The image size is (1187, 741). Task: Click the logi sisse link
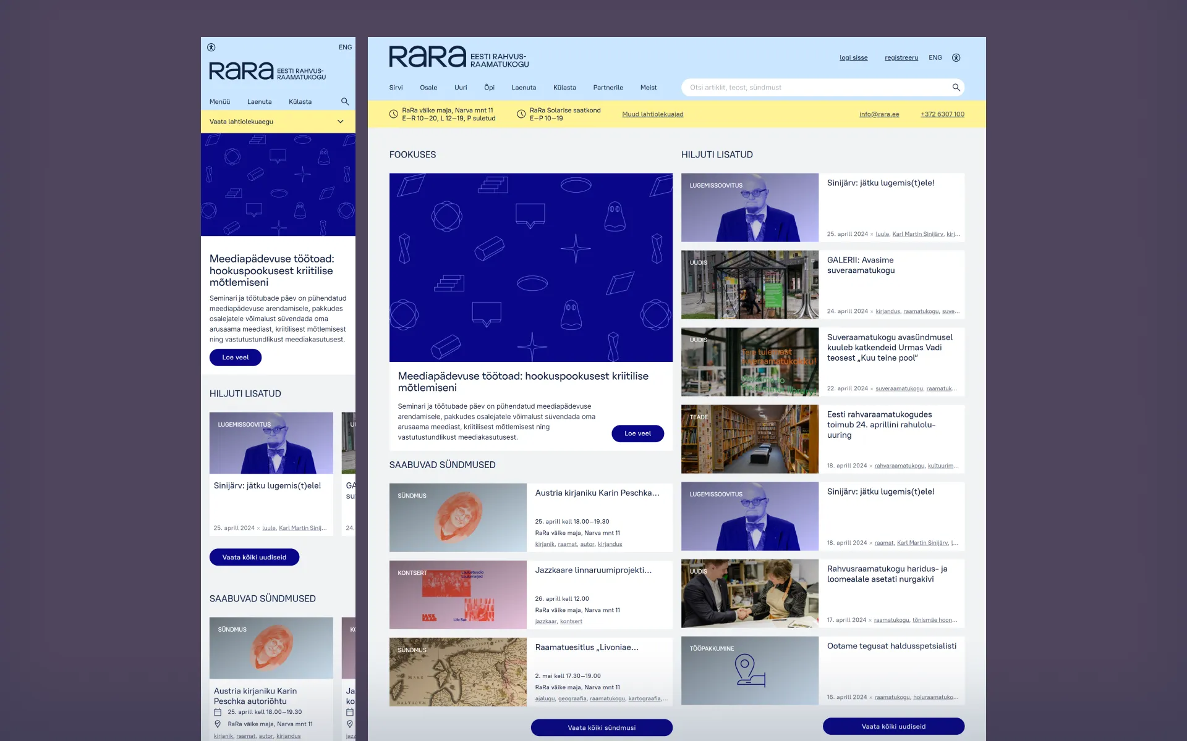[853, 58]
